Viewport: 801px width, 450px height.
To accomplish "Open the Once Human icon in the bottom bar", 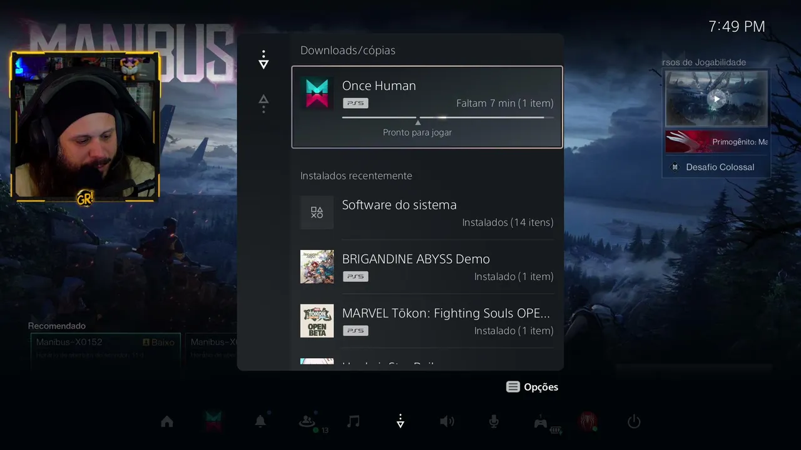I will coord(213,421).
